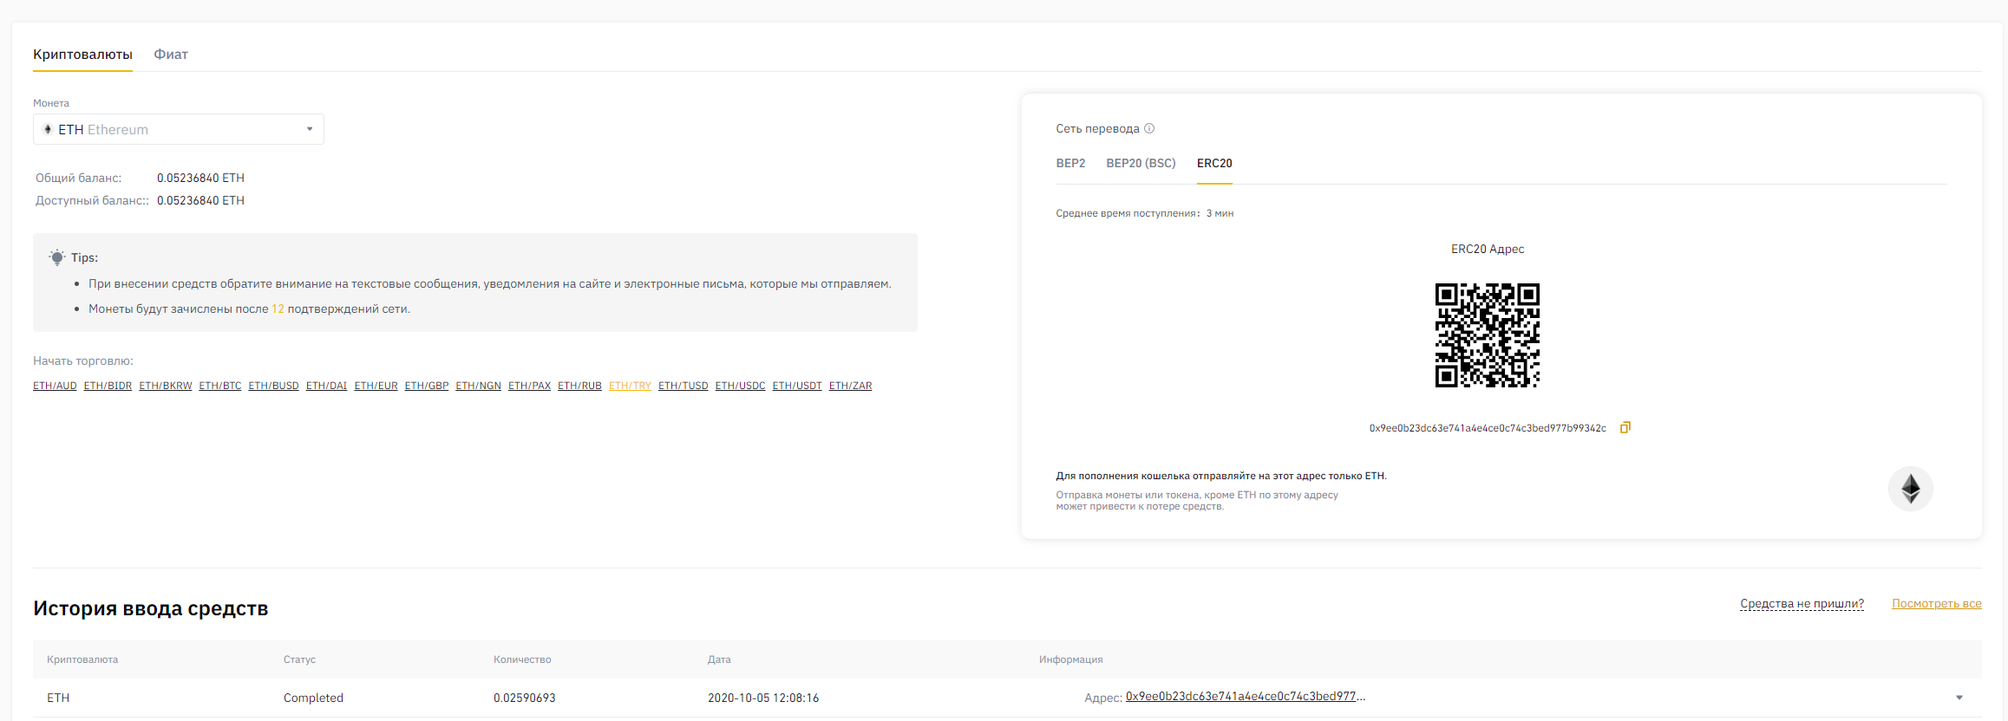
Task: Open the ETH/EUR trading pair
Action: 376,386
